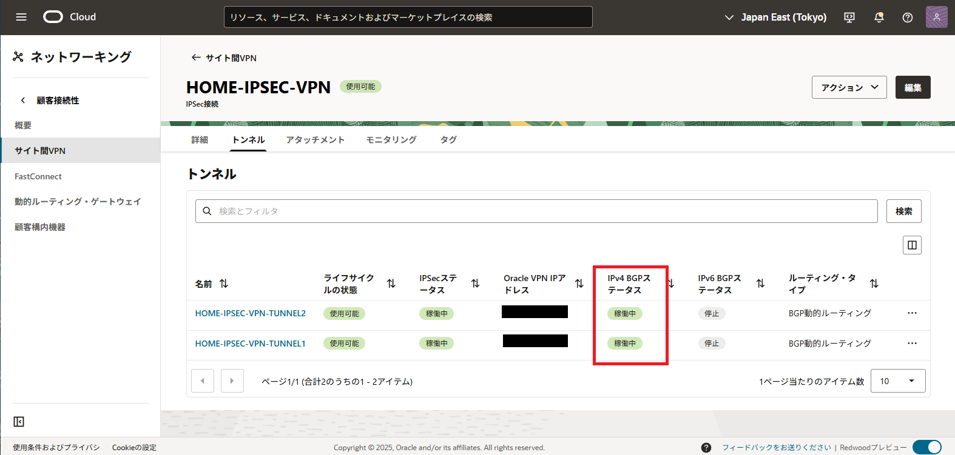Click TUNNEL1 row 停止 IPv6 BGP status
Screen dimensions: 955x455
[x=712, y=344]
